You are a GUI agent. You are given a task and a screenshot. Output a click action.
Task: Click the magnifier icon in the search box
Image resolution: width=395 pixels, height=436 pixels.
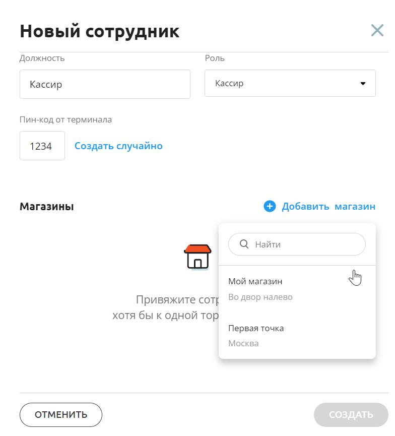pyautogui.click(x=244, y=244)
